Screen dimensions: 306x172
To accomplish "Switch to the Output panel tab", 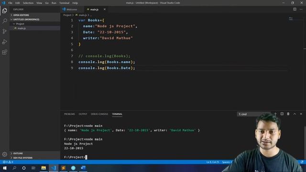I will 83,114.
